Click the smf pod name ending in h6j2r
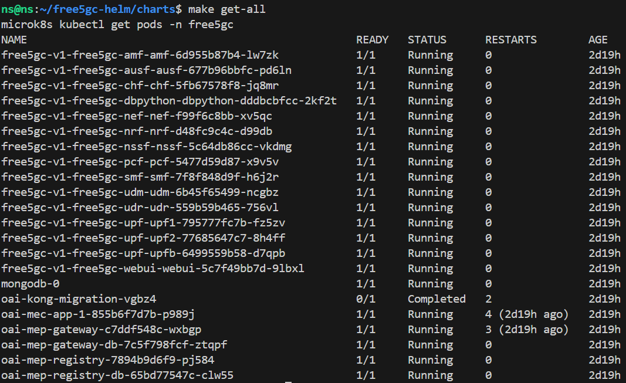Image resolution: width=626 pixels, height=383 pixels. [x=140, y=177]
